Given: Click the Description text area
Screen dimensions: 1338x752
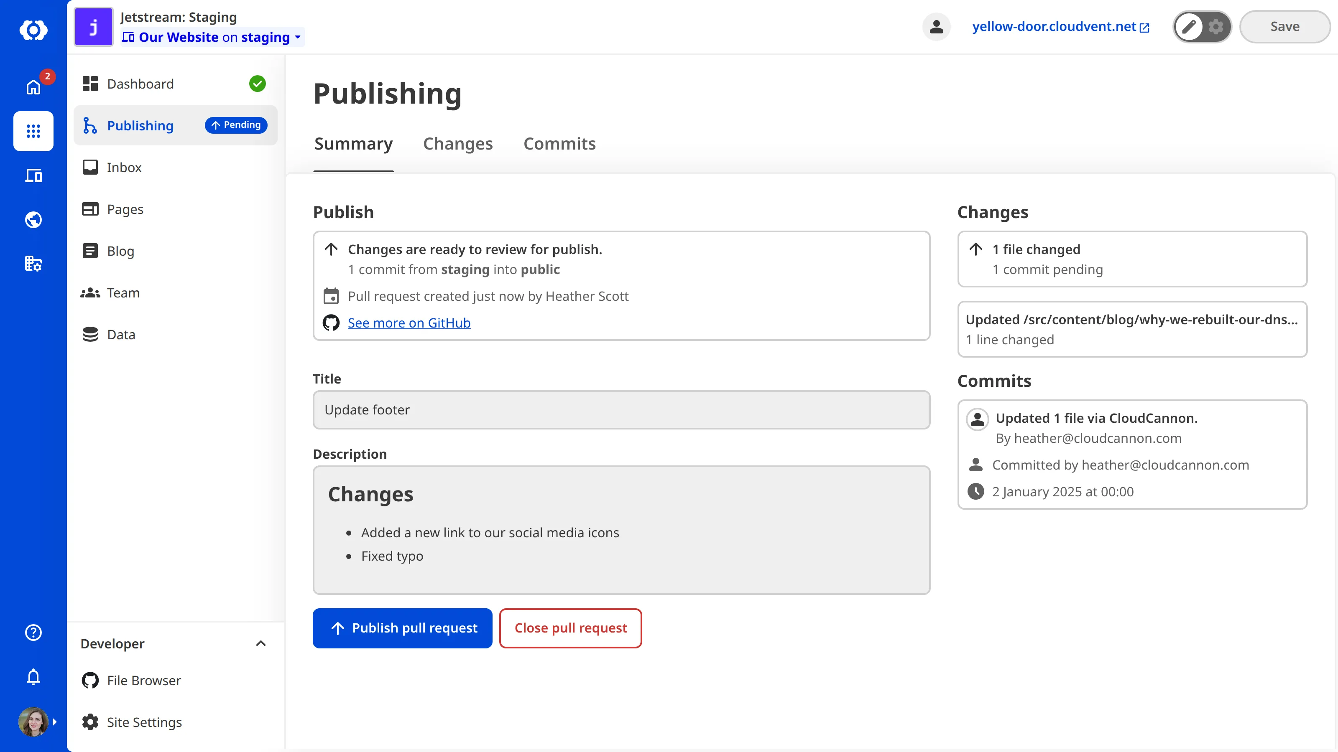Looking at the screenshot, I should point(621,530).
